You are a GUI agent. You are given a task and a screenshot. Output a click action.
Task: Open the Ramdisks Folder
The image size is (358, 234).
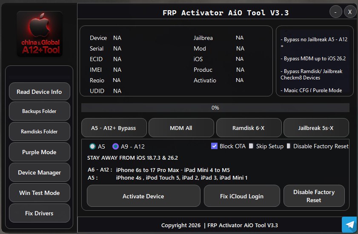[39, 132]
